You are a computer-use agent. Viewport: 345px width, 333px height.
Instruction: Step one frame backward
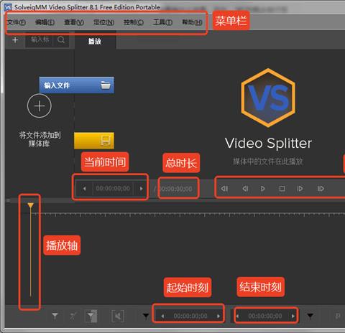tap(245, 189)
